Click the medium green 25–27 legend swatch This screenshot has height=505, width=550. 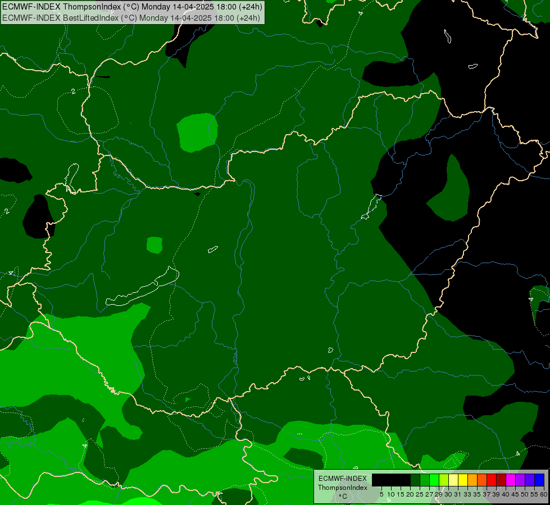[x=425, y=480]
